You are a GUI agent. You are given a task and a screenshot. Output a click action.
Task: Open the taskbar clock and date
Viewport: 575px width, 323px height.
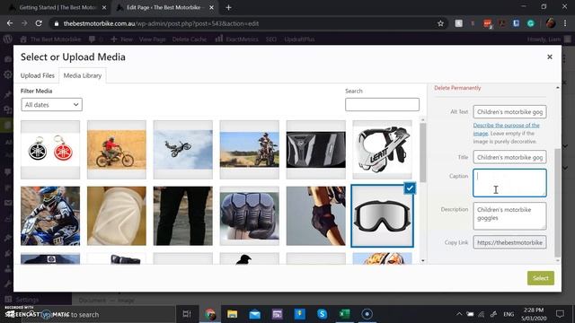(534, 314)
